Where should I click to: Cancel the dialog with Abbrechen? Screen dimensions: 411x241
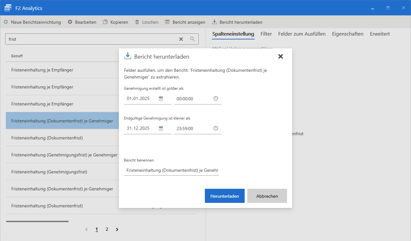pyautogui.click(x=267, y=196)
